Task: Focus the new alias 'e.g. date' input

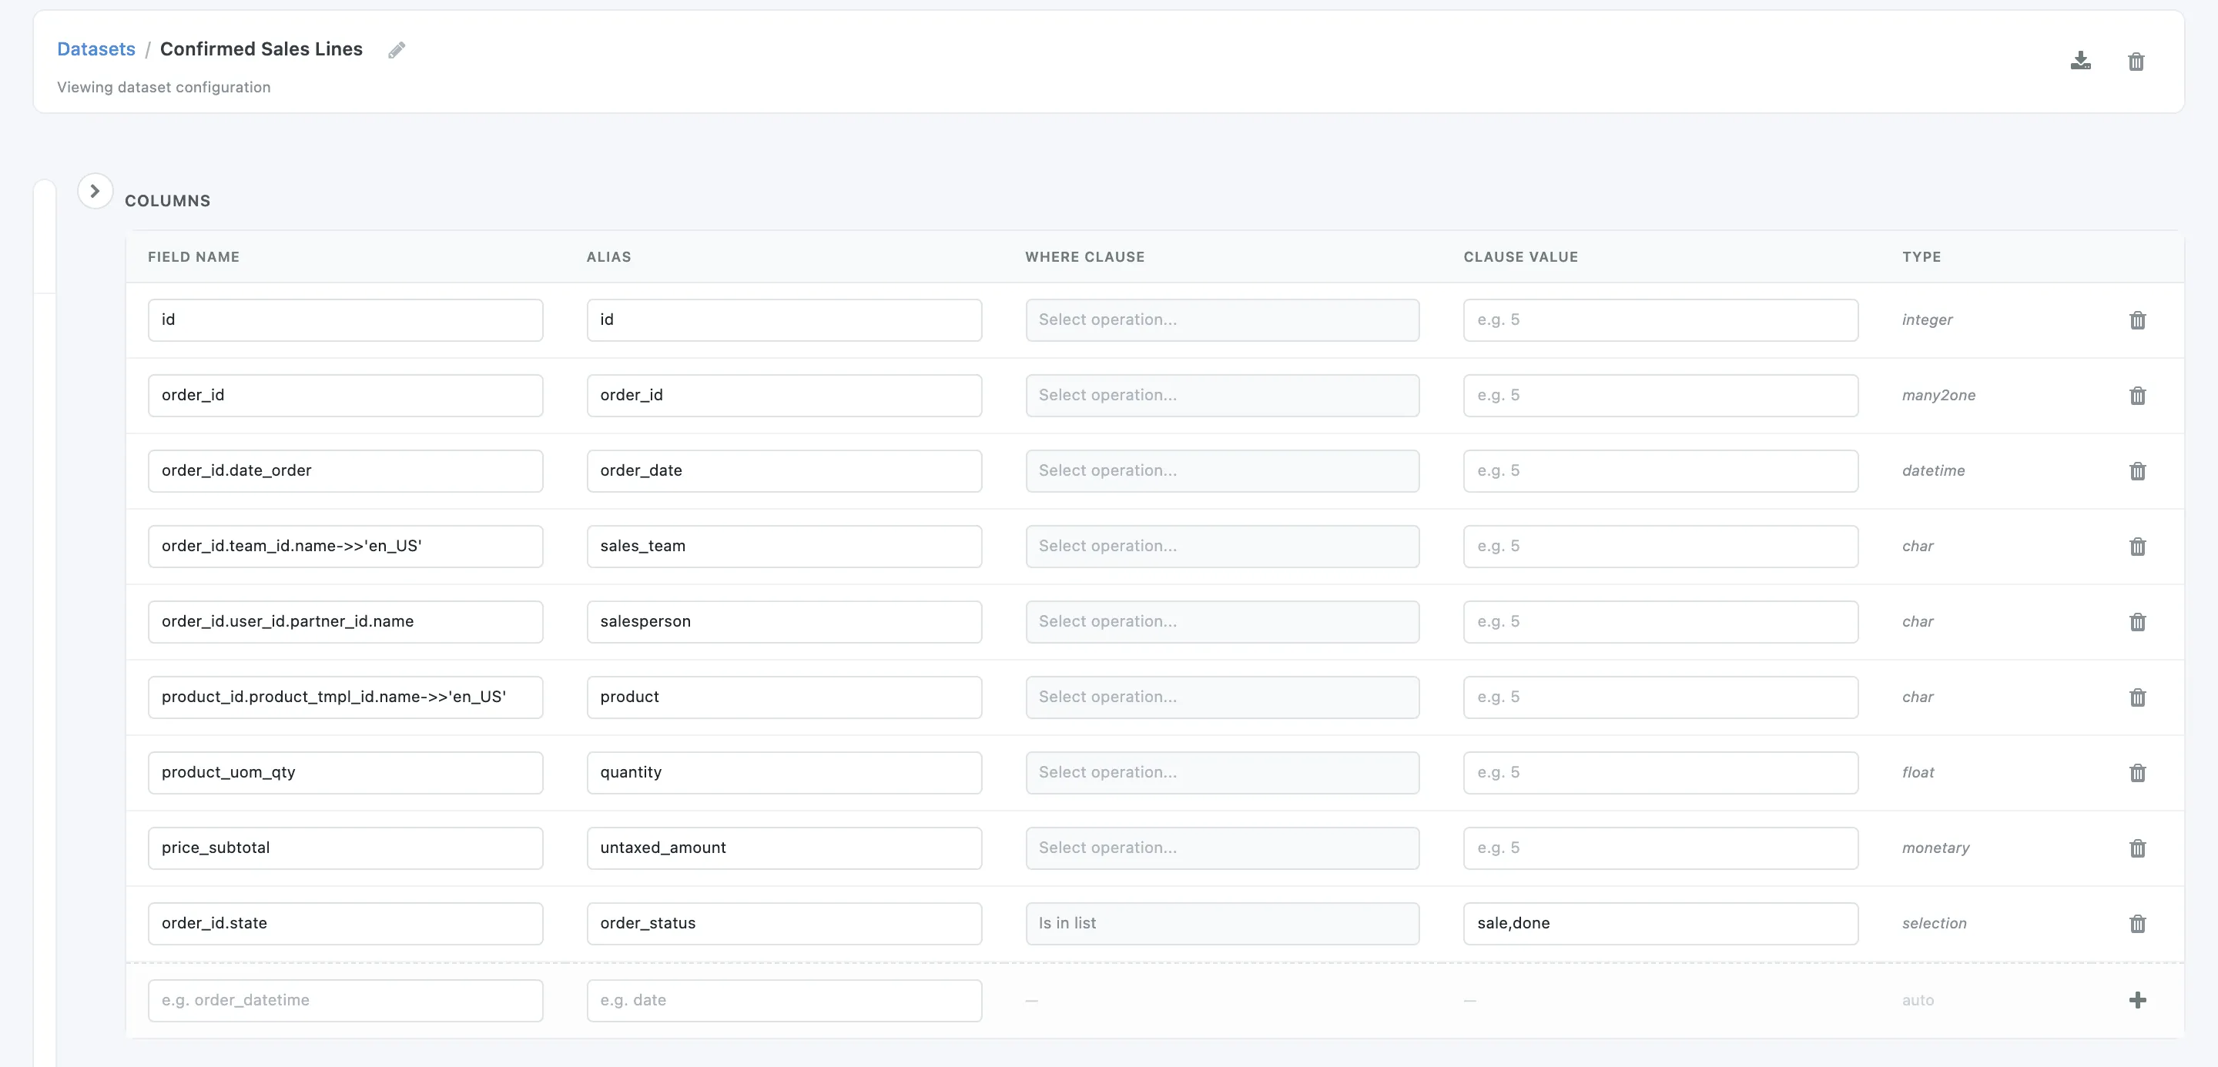Action: click(x=783, y=1001)
